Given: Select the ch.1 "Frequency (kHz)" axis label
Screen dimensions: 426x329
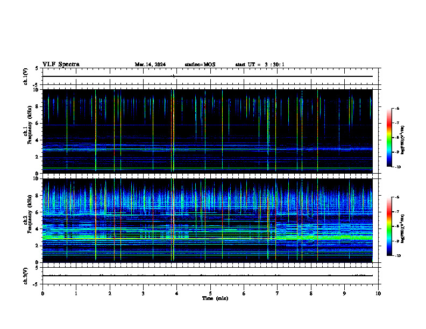Looking at the screenshot, I should coord(30,125).
